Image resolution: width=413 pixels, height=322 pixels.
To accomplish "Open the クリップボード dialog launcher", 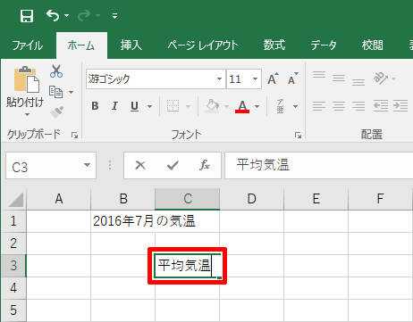I will coord(74,136).
